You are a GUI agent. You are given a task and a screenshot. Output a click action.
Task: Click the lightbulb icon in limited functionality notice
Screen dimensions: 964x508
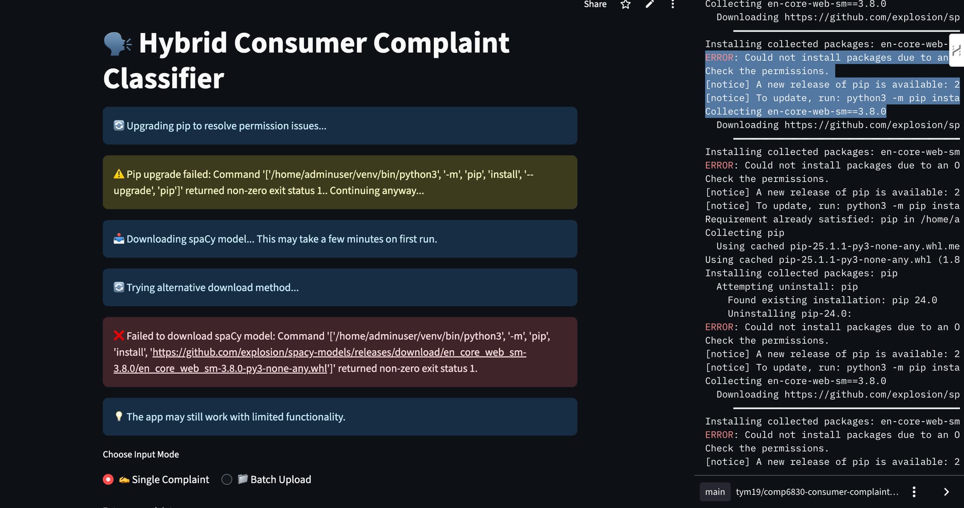[119, 417]
